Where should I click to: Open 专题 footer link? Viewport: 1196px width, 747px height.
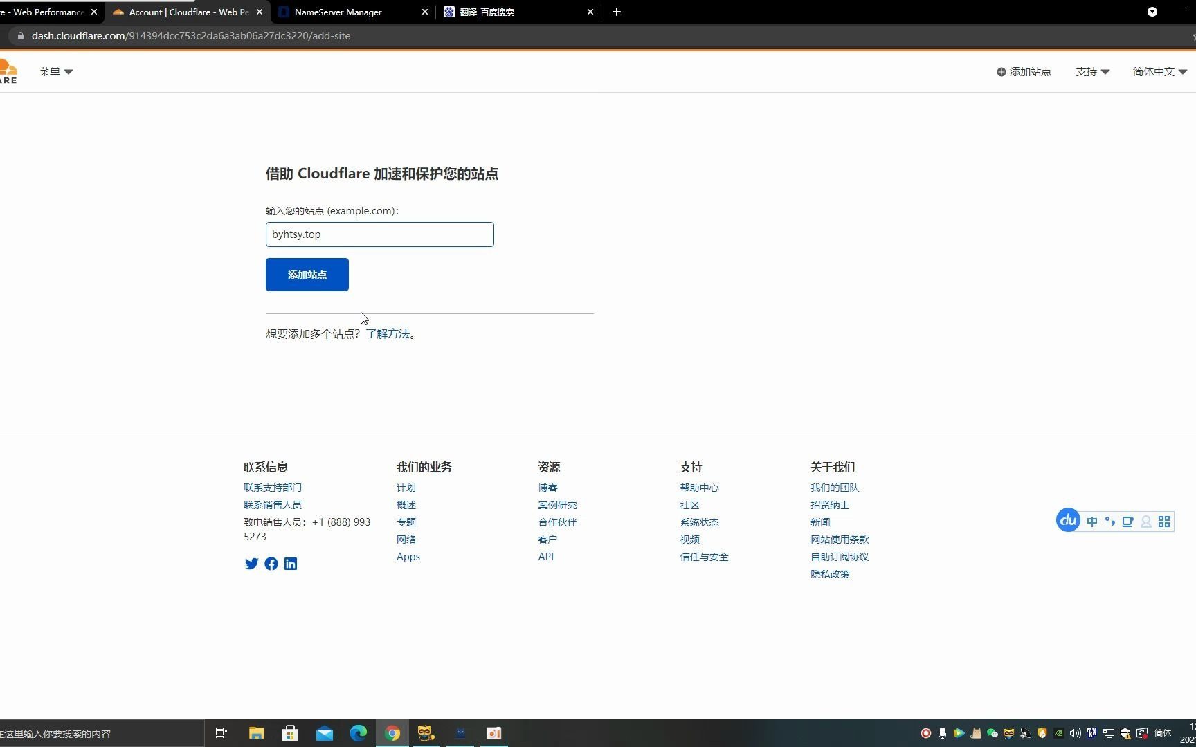pyautogui.click(x=406, y=522)
